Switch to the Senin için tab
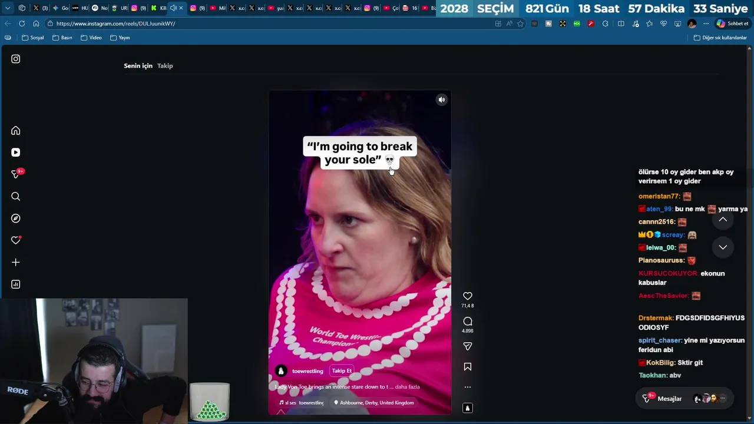The image size is (754, 424). pyautogui.click(x=138, y=66)
